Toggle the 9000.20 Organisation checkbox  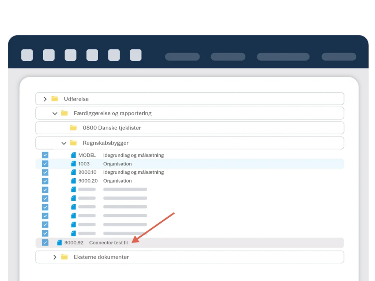pos(45,181)
